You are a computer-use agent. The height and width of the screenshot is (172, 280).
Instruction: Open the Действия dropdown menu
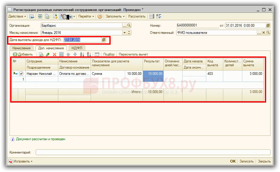coord(17,16)
